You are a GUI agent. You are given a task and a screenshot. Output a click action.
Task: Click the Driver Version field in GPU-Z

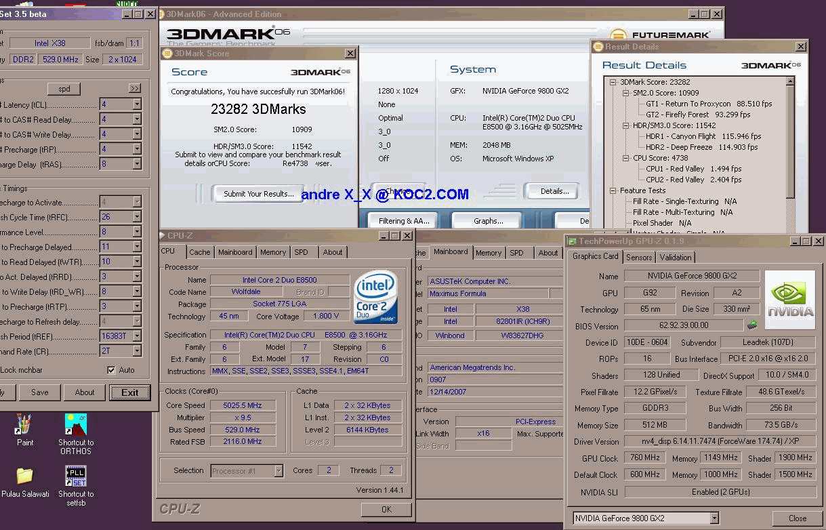coord(720,442)
